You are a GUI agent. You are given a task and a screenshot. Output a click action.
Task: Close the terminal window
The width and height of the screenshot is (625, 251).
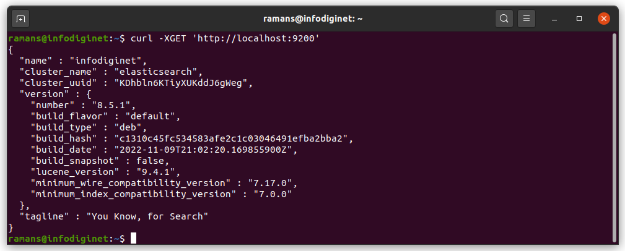point(604,19)
